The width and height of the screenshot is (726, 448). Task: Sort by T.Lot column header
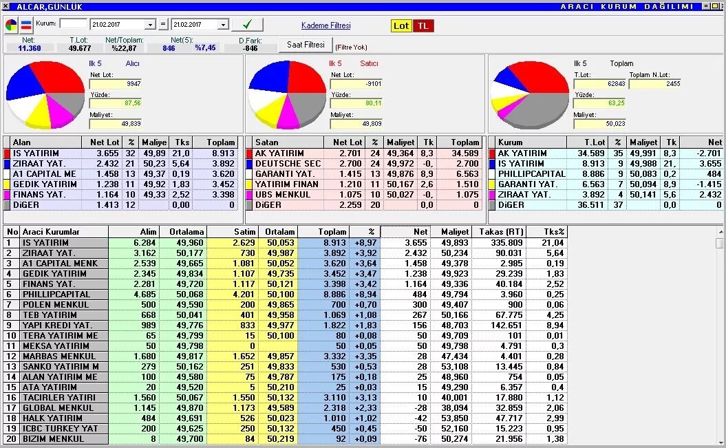587,142
